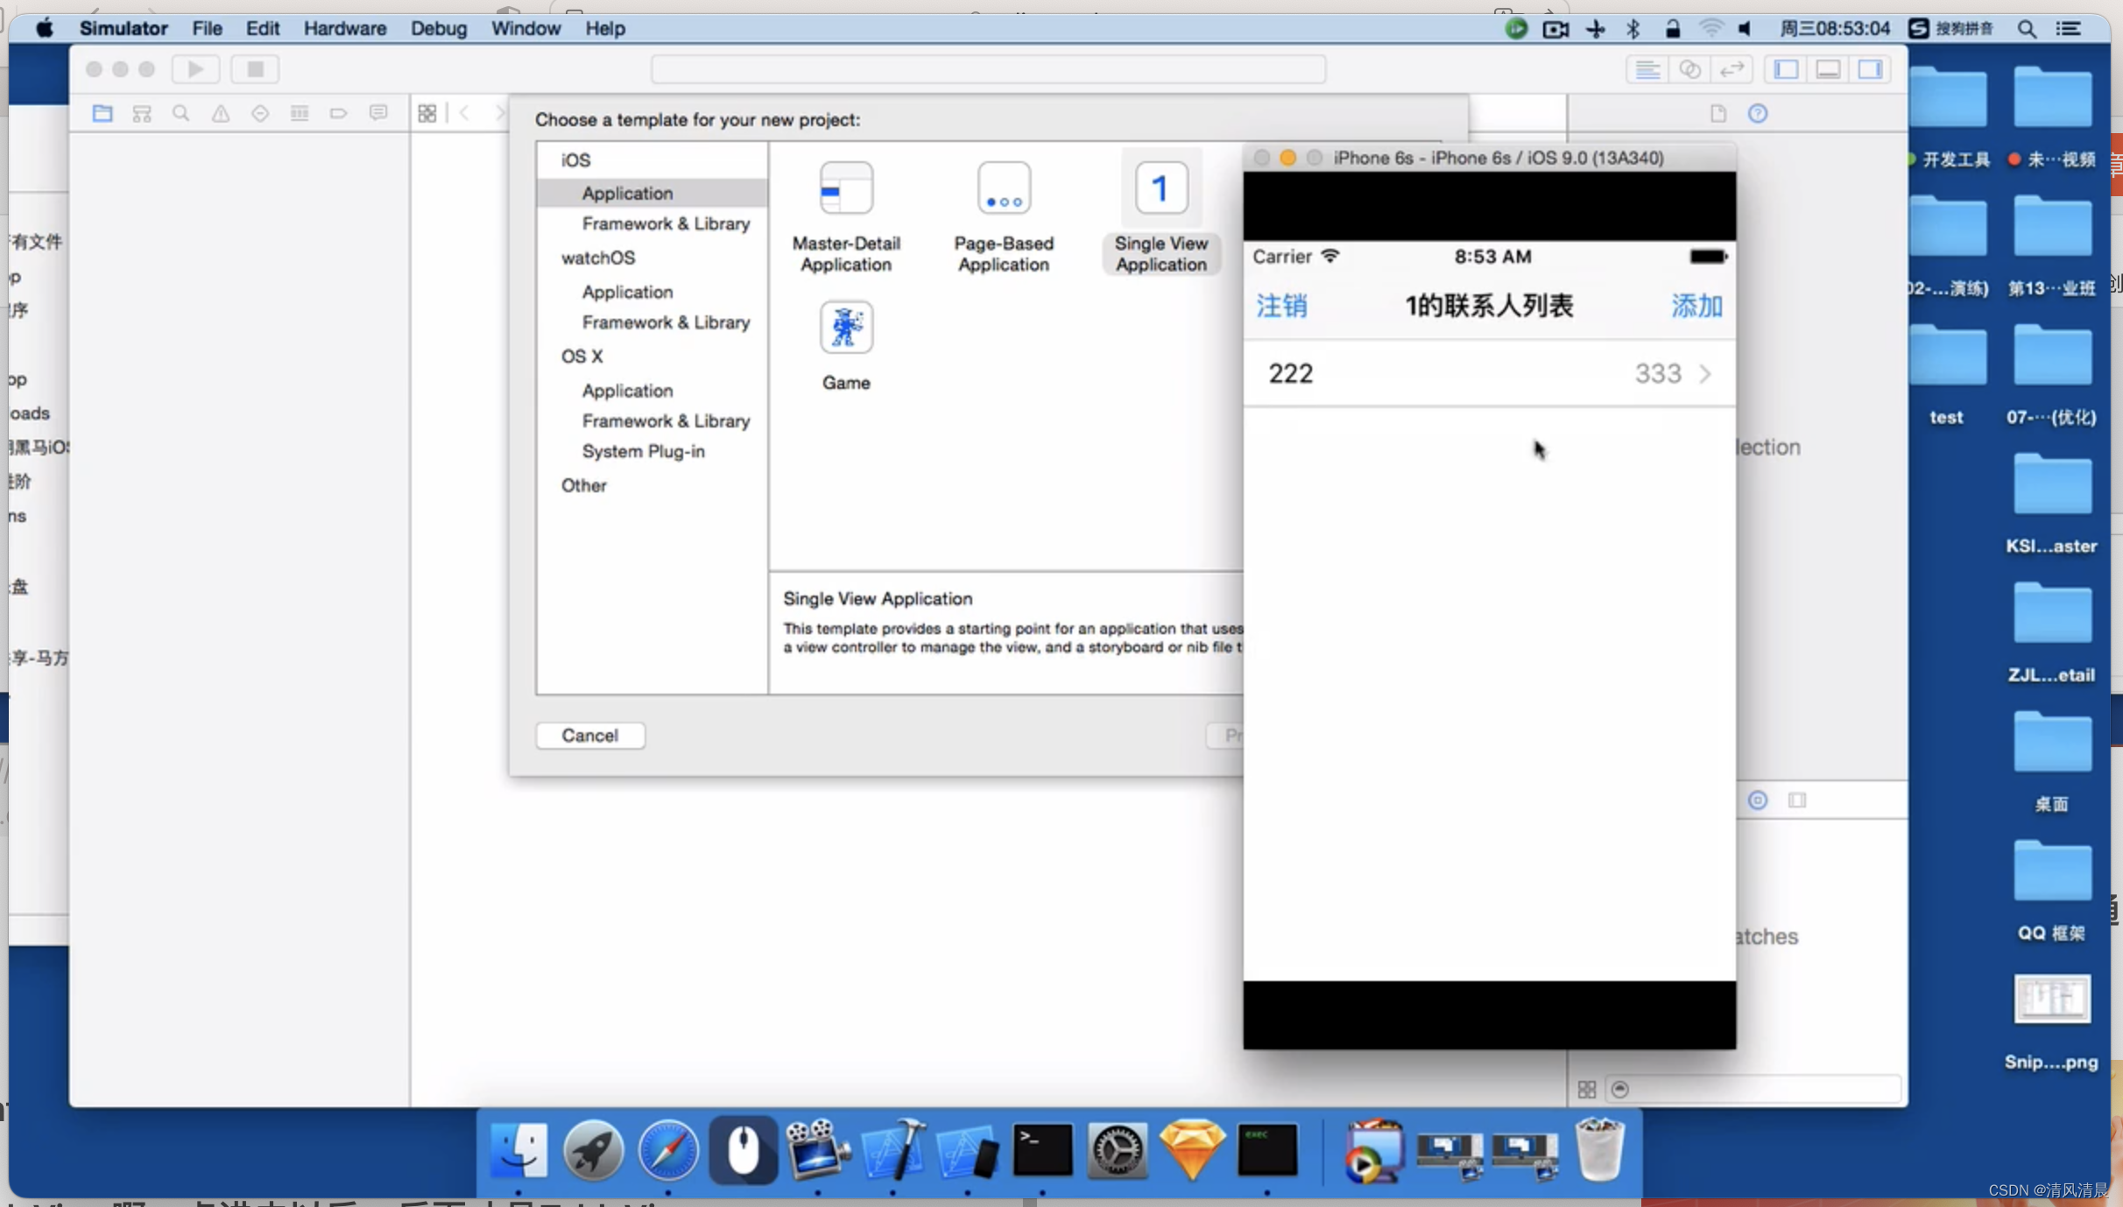Click the related items grid icon
This screenshot has width=2123, height=1207.
(427, 113)
